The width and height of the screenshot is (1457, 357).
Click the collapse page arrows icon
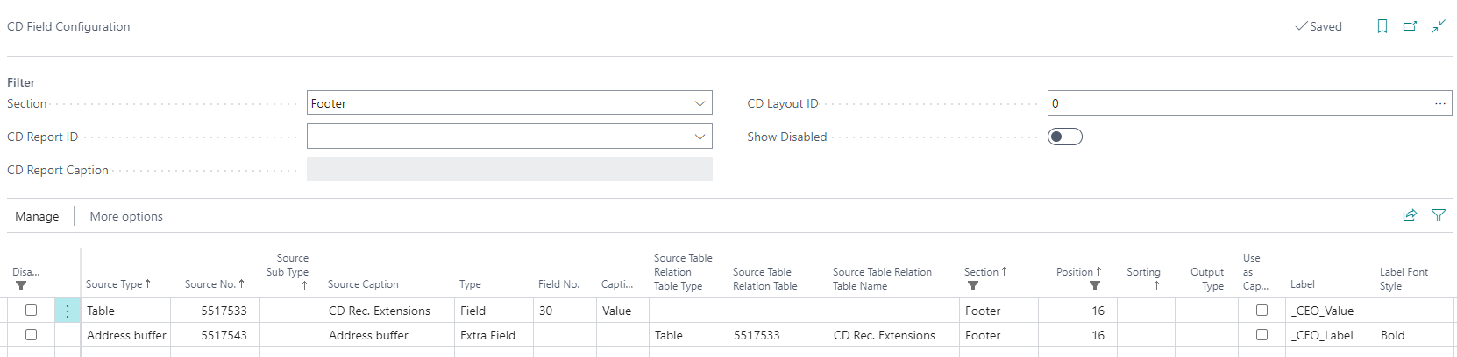pos(1439,26)
